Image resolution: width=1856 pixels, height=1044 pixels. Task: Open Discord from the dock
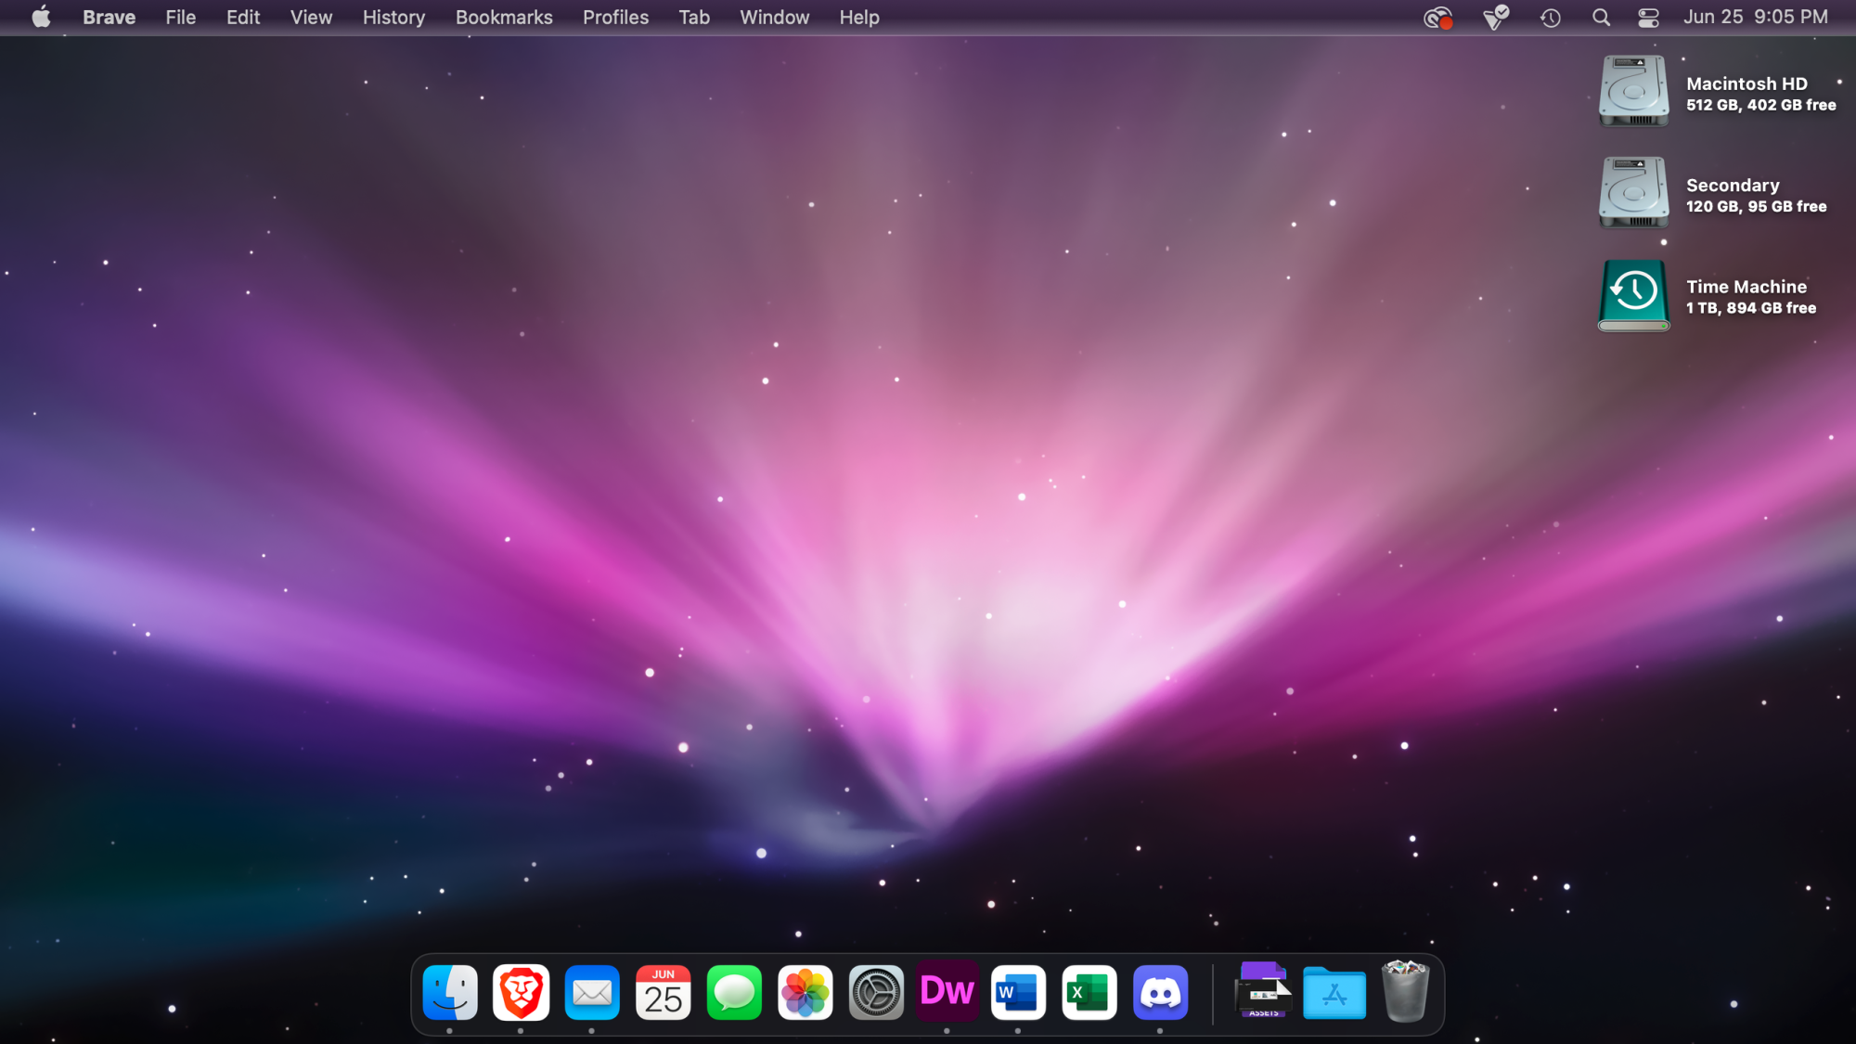click(1160, 993)
